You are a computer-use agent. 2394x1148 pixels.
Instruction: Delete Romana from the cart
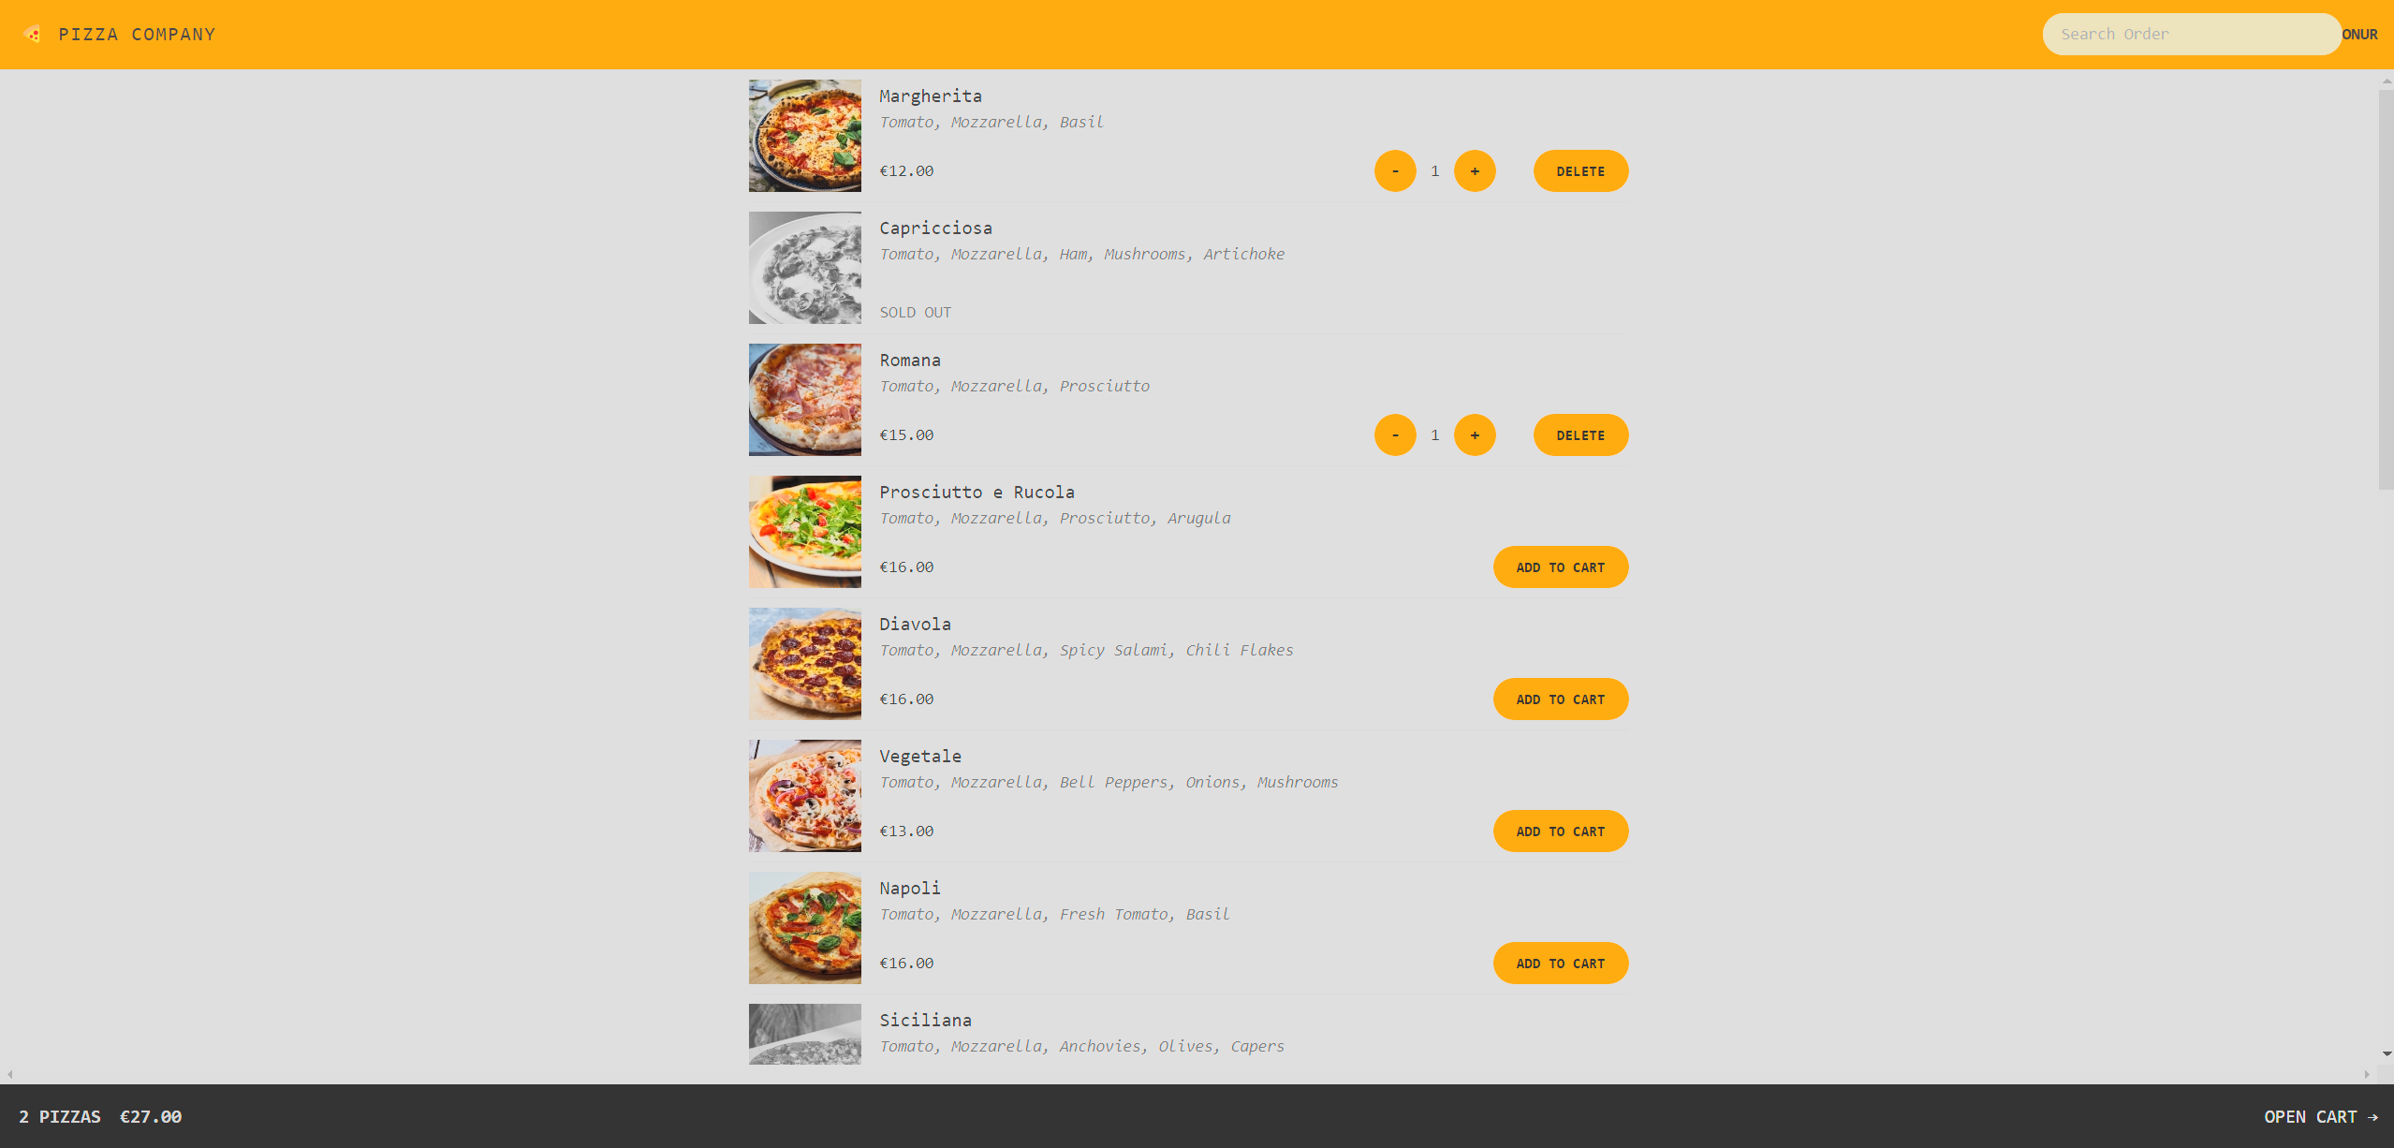[x=1580, y=435]
